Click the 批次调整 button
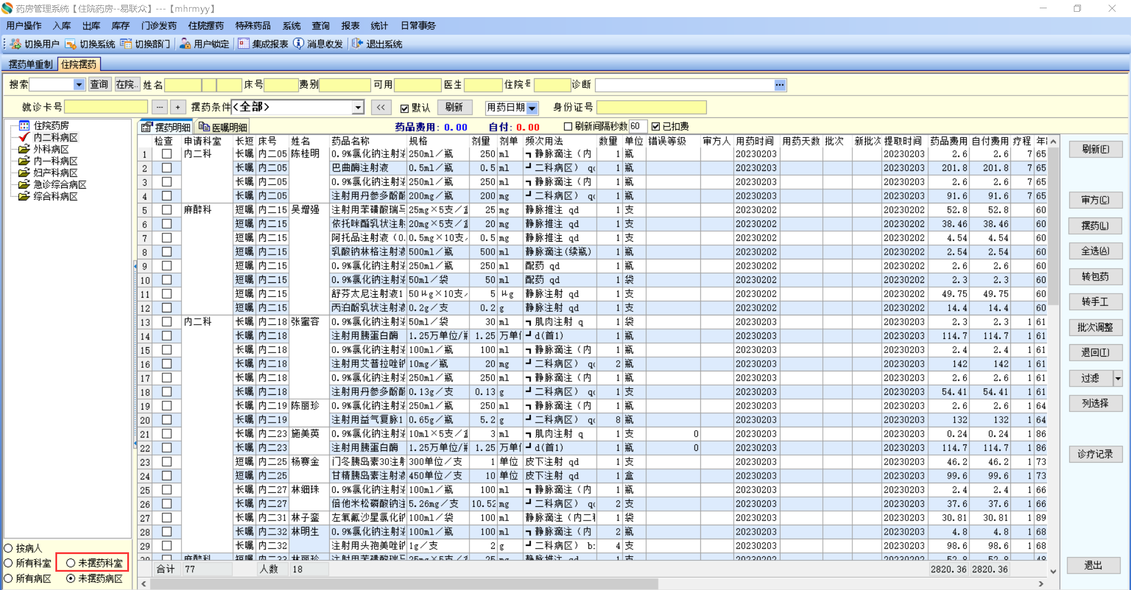Viewport: 1131px width, 590px height. 1096,328
